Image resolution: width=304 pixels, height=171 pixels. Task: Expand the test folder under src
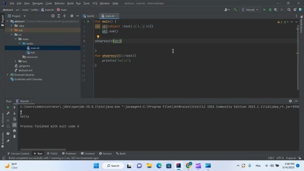(16, 61)
